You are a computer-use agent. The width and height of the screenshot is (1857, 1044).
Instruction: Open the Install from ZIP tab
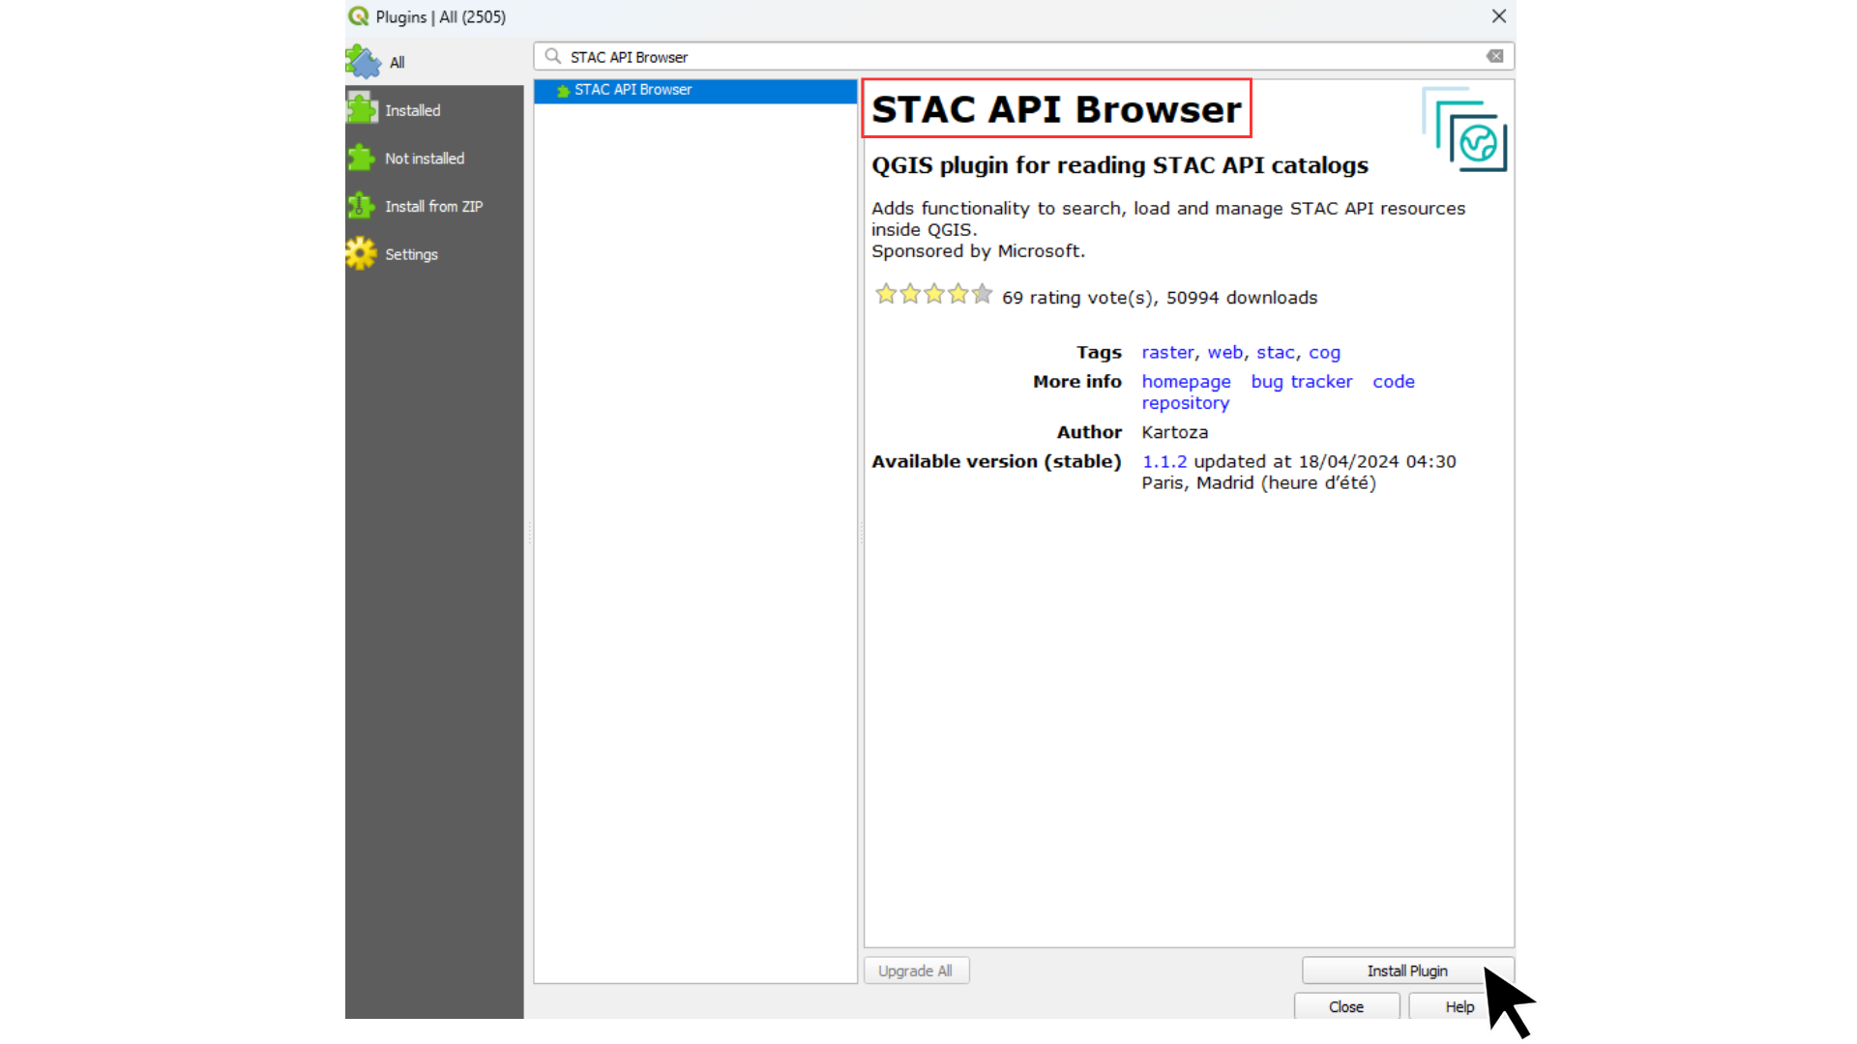click(x=434, y=206)
